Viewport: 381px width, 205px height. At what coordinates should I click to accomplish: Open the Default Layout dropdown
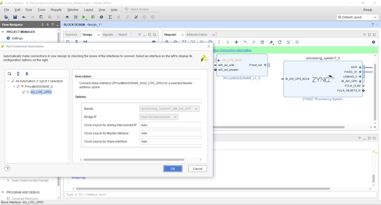click(x=357, y=18)
